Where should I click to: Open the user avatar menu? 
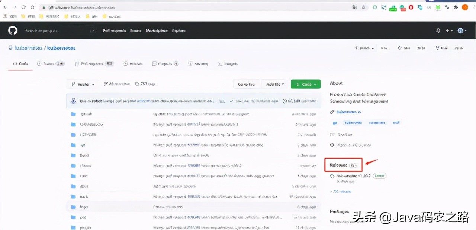coord(462,31)
